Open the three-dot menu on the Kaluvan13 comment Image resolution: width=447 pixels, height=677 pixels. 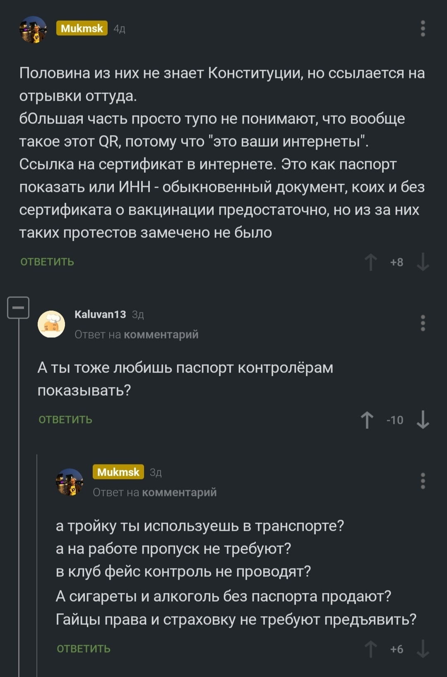[423, 323]
